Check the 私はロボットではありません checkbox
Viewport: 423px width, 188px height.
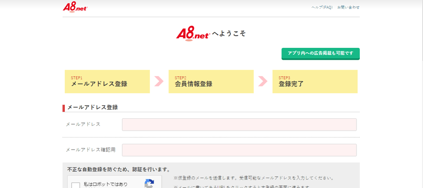point(76,185)
